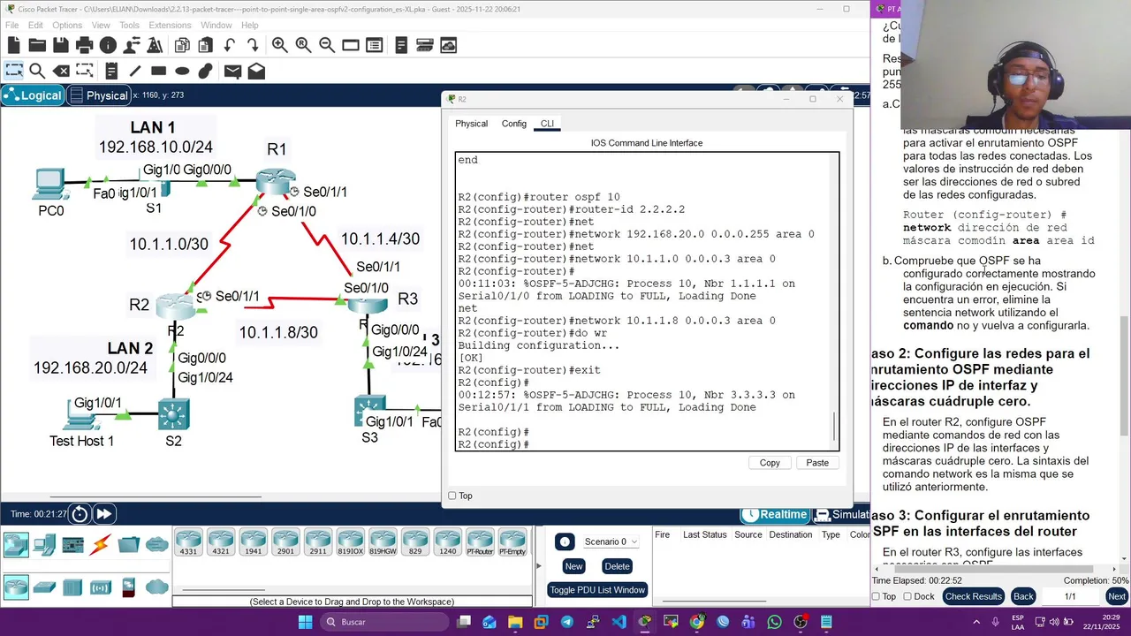This screenshot has height=636, width=1131.
Task: Click the New file icon in toolbar
Action: (13, 45)
